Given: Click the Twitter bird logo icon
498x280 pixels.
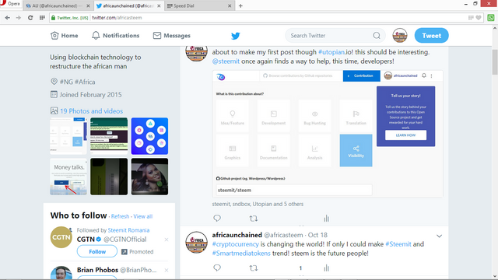Looking at the screenshot, I should click(235, 36).
